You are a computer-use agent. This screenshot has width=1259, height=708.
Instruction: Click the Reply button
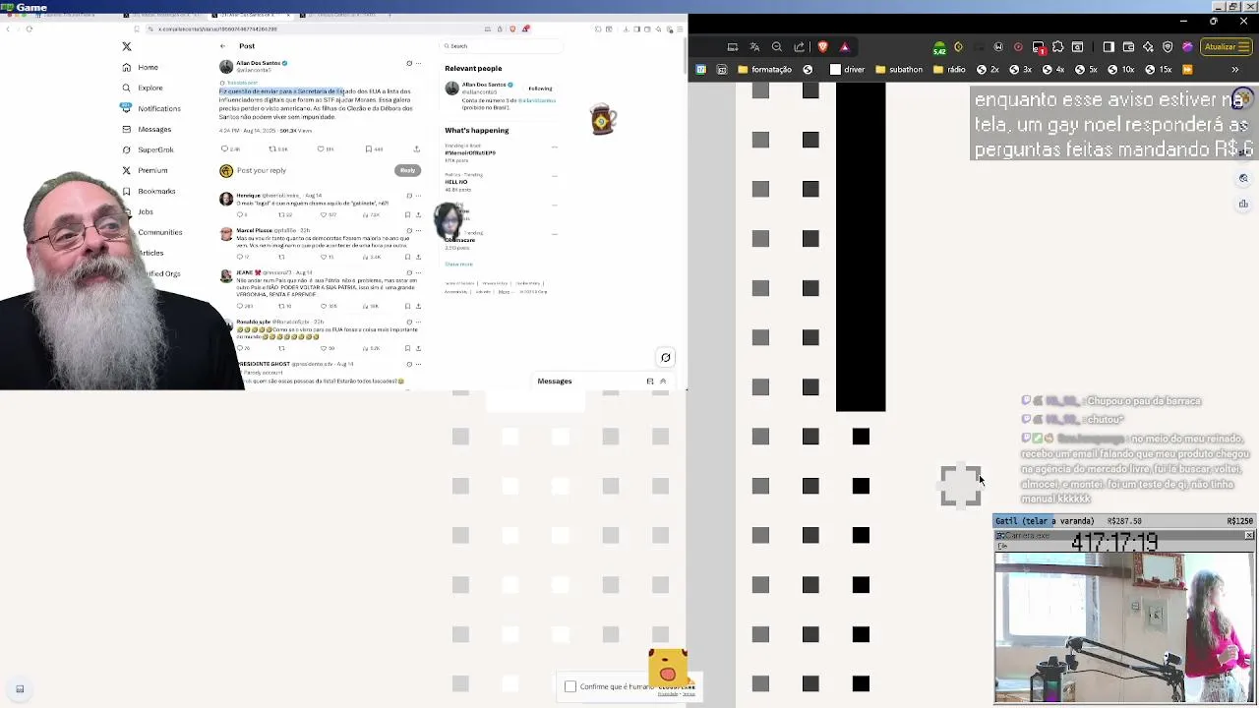[x=407, y=170]
